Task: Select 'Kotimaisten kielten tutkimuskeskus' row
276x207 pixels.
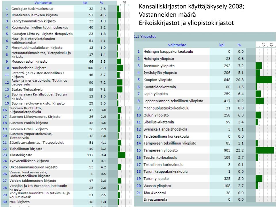Action: click(x=66, y=27)
